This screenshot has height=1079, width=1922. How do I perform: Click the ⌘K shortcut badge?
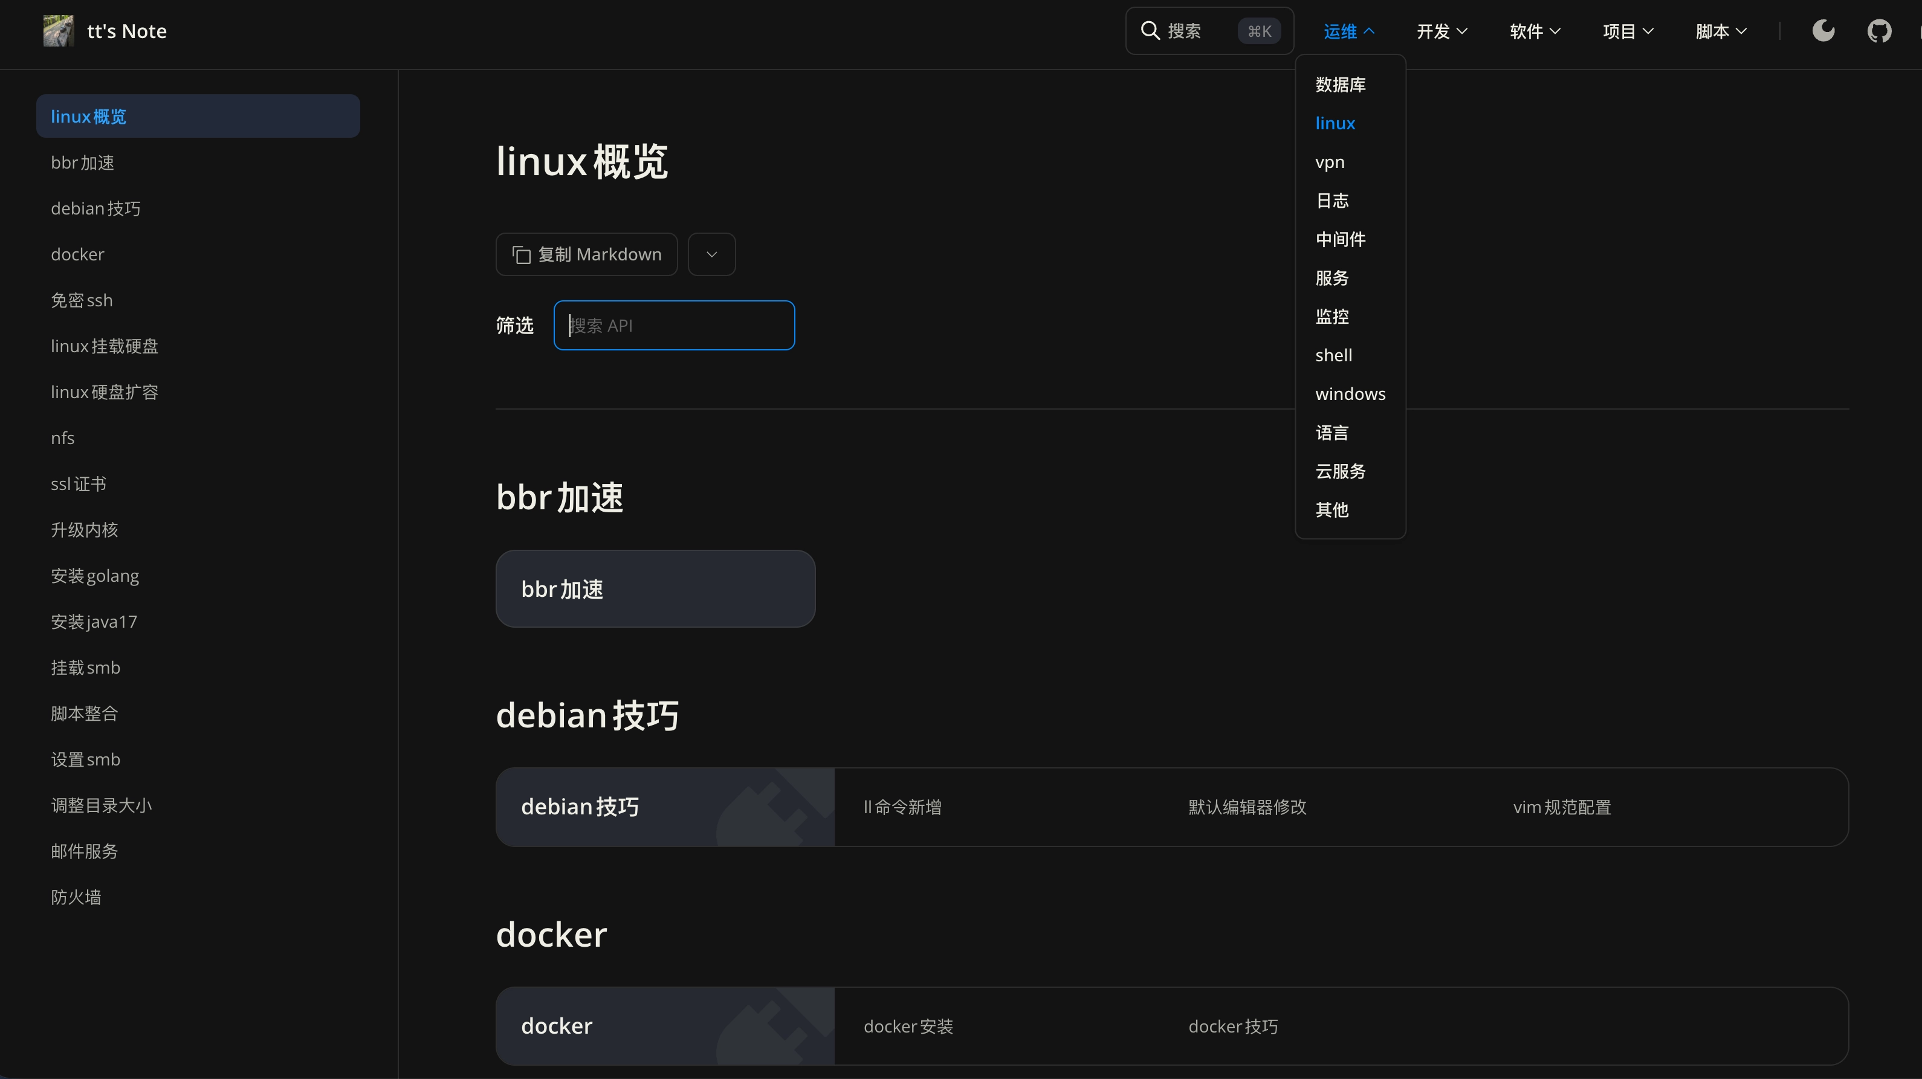pos(1259,31)
